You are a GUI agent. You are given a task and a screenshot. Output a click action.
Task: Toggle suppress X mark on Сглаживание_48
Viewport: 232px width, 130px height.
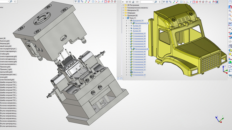[129, 59]
